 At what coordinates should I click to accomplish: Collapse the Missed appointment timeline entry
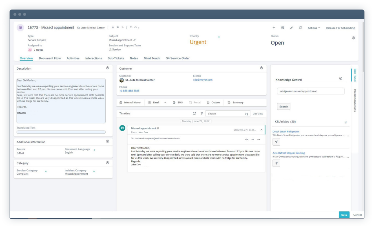pos(261,130)
